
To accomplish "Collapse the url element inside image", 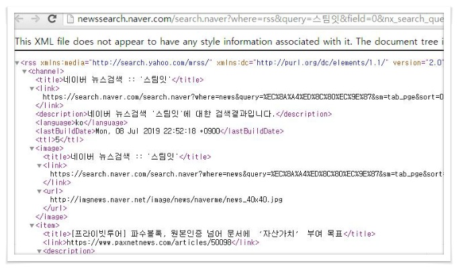I will [39, 192].
